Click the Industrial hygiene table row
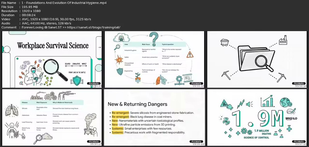 [154, 51]
